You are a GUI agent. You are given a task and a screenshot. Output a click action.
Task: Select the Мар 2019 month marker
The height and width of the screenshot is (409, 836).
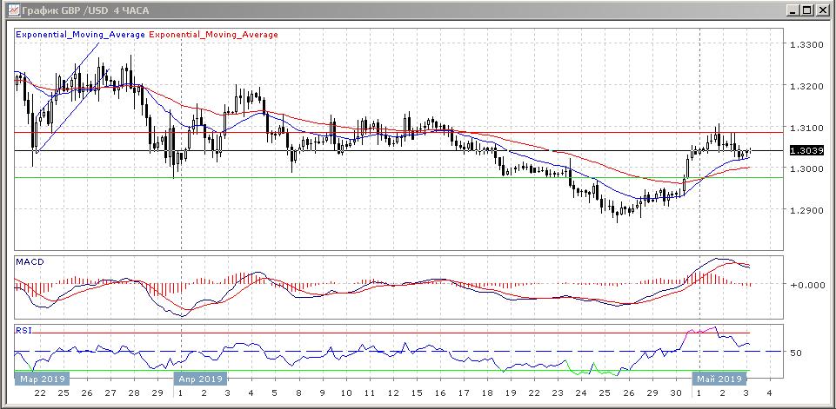pos(43,379)
